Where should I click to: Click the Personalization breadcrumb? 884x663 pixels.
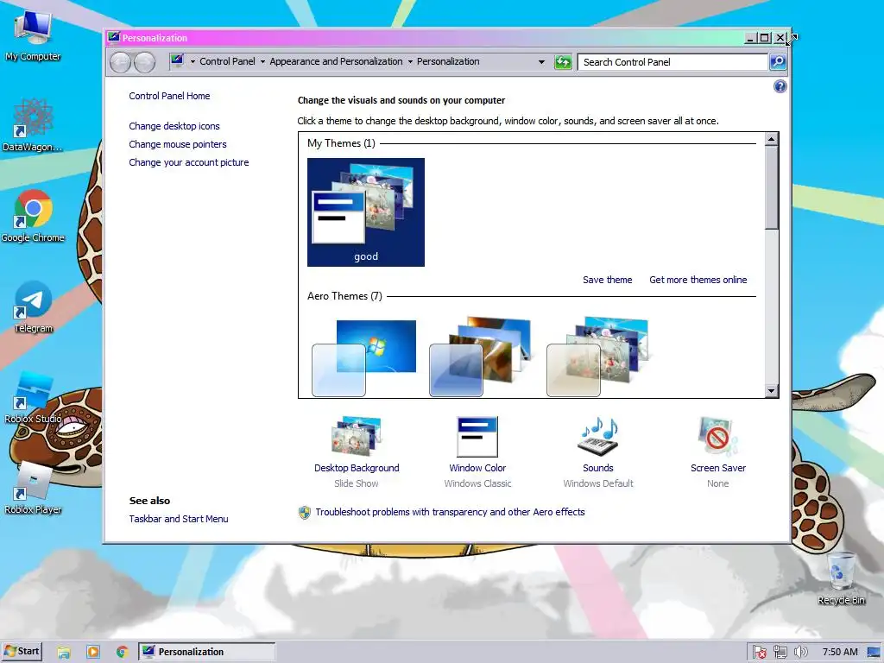coord(448,61)
